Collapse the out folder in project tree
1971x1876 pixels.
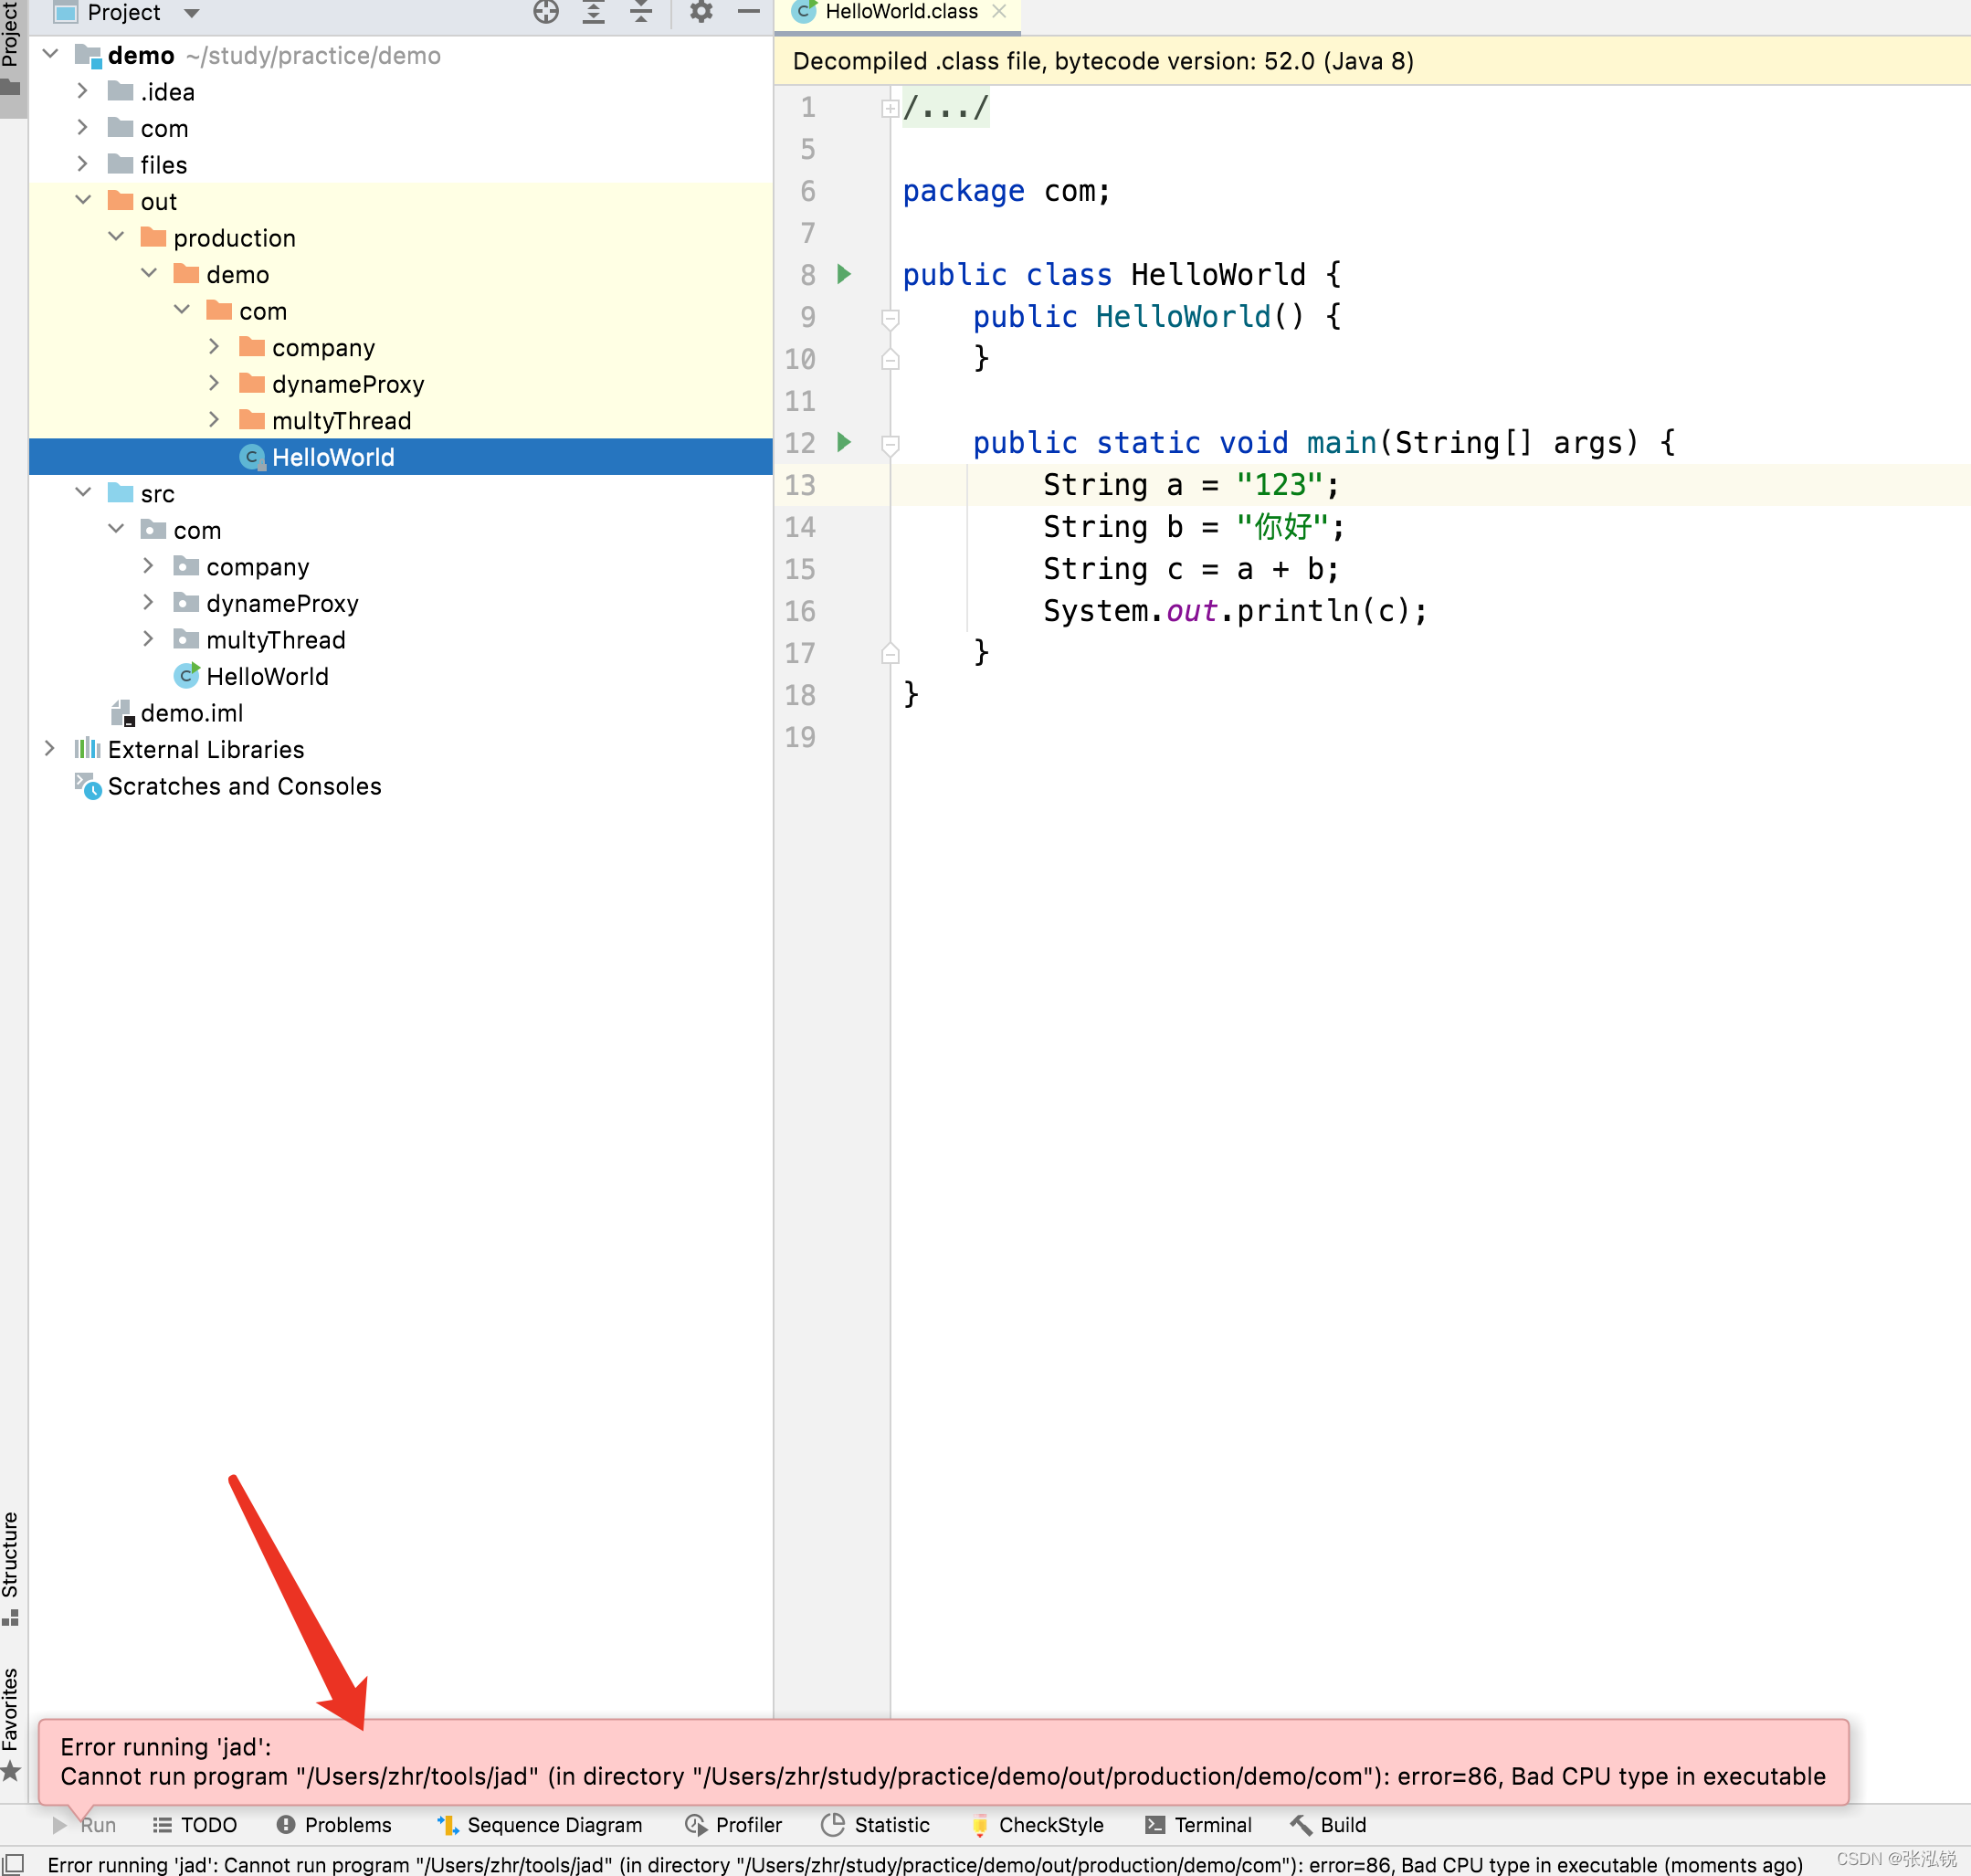point(84,201)
